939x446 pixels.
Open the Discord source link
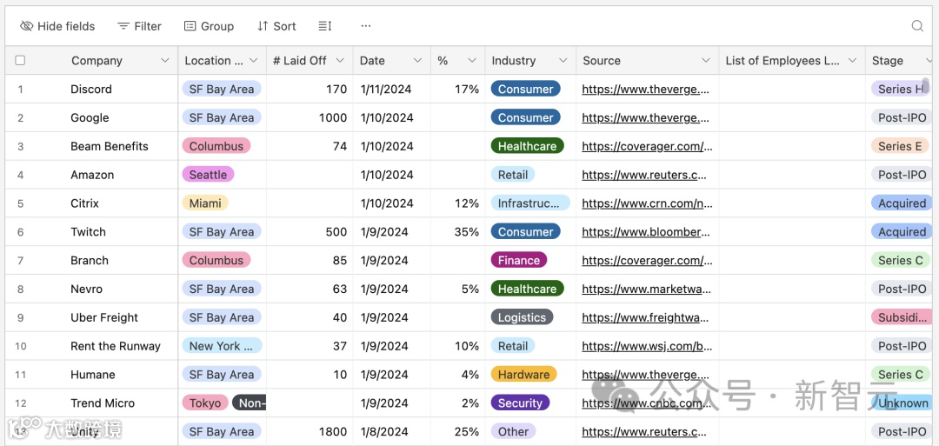pyautogui.click(x=645, y=90)
